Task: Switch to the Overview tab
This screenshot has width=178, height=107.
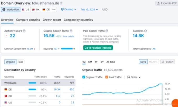Action: (7, 20)
